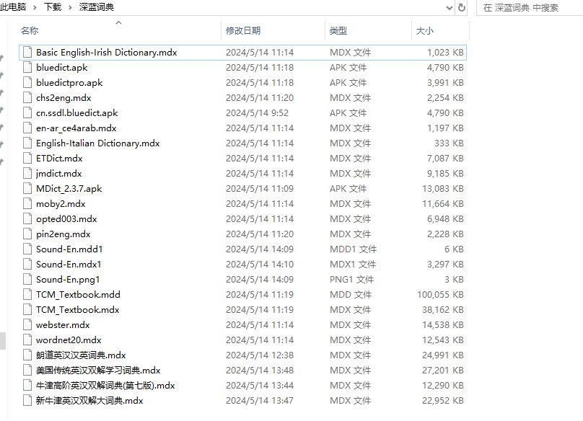Click file icon next to 美国传统英汉双解学习词典.mdx
This screenshot has width=583, height=421.
coord(27,371)
